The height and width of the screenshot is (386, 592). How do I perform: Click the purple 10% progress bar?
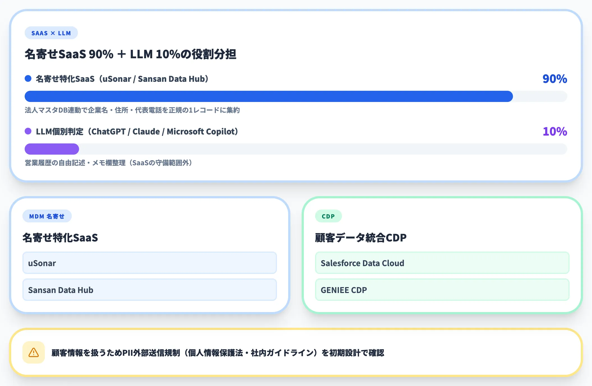coord(52,149)
